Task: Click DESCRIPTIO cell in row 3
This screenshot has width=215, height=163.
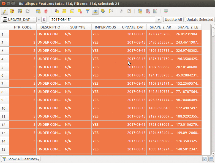Action: tap(50, 51)
